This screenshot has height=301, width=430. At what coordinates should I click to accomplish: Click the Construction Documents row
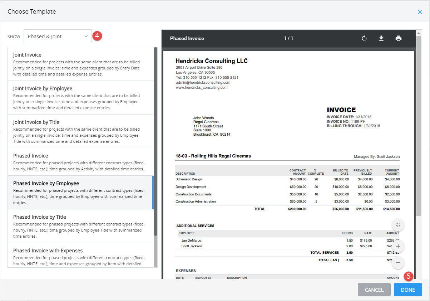click(x=287, y=194)
